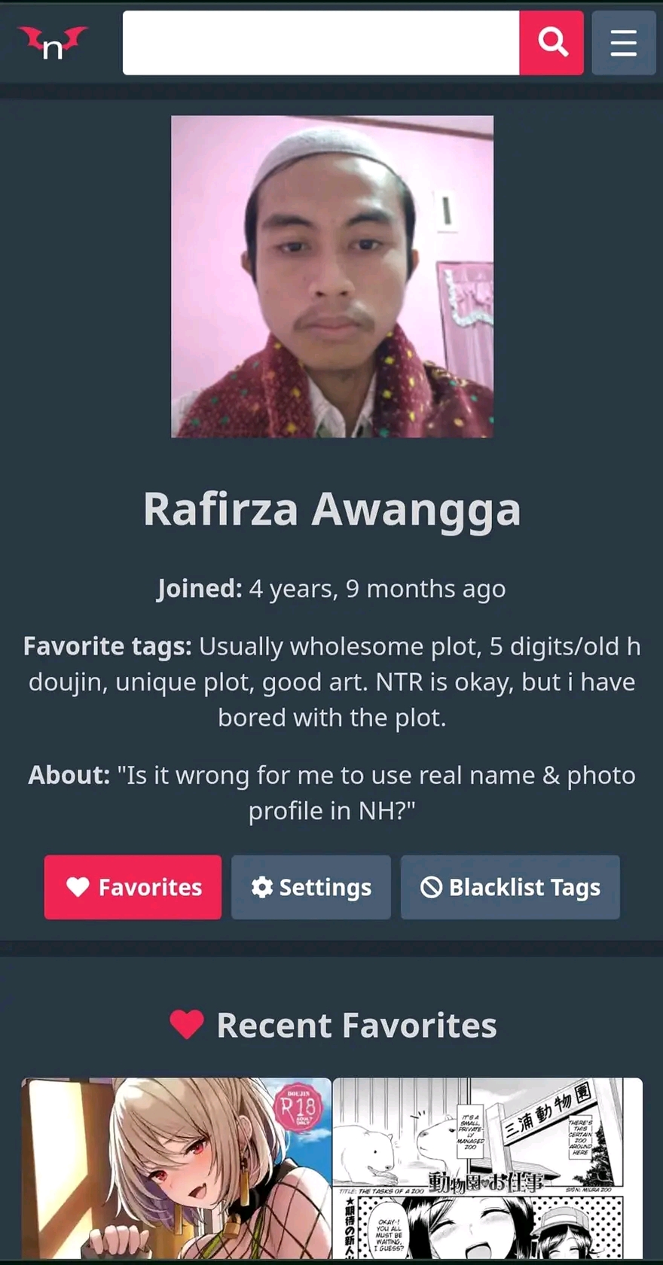Open Blacklist Tags editor
The width and height of the screenshot is (663, 1265).
point(510,887)
